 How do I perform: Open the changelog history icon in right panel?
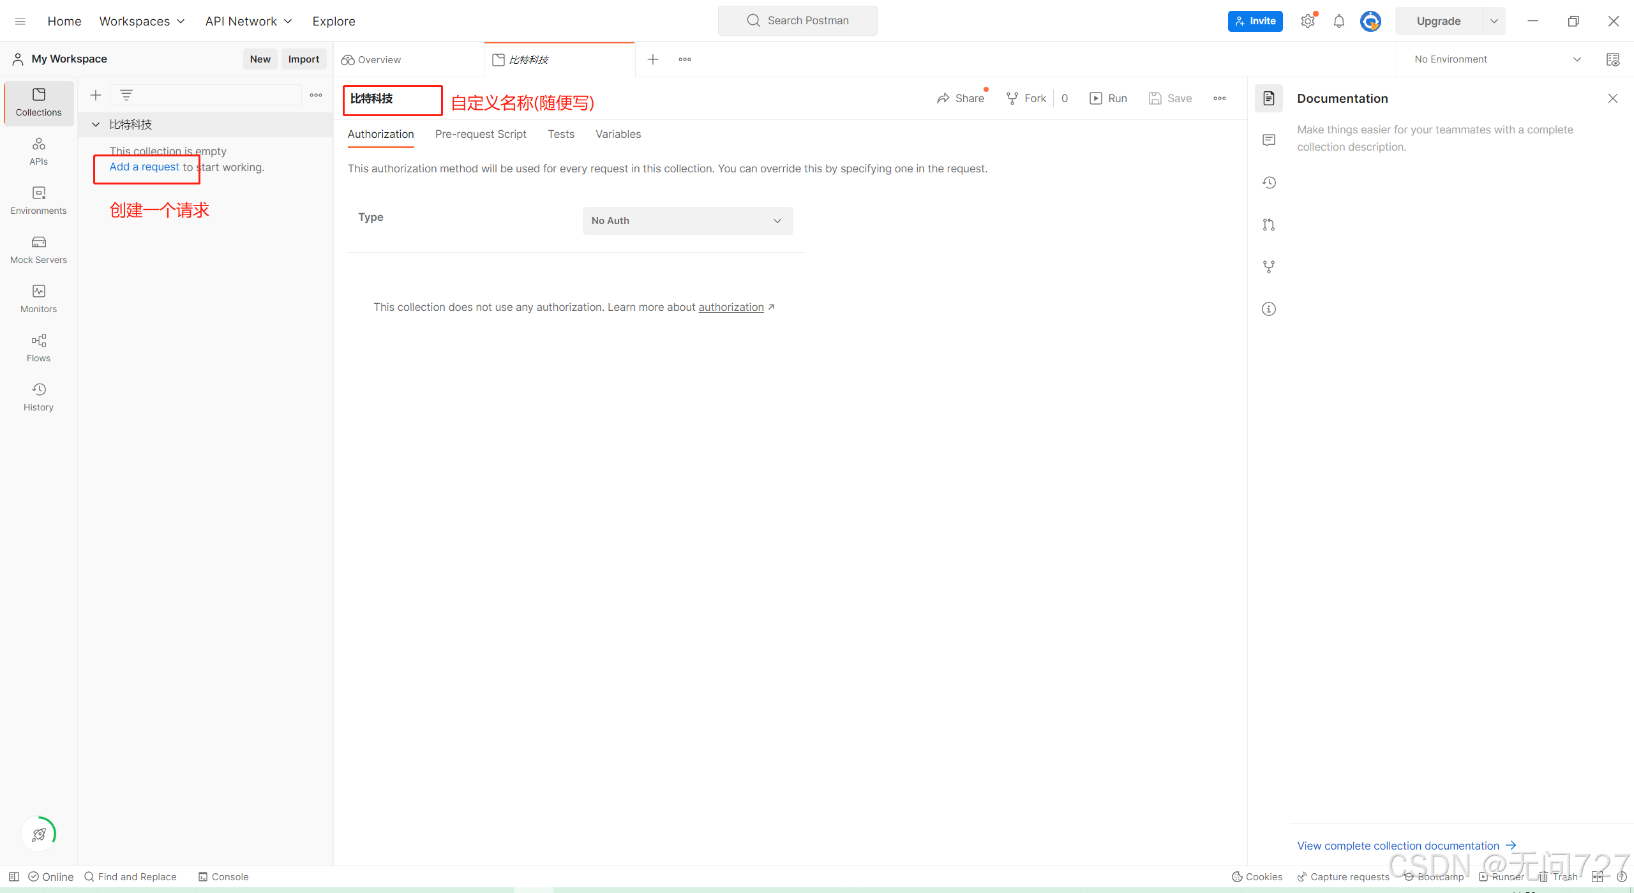click(1269, 183)
